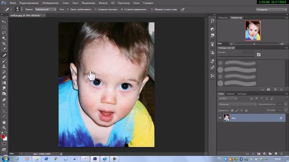Image resolution: width=289 pixels, height=162 pixels.
Task: Select the History Brush tool
Action: coord(4,72)
